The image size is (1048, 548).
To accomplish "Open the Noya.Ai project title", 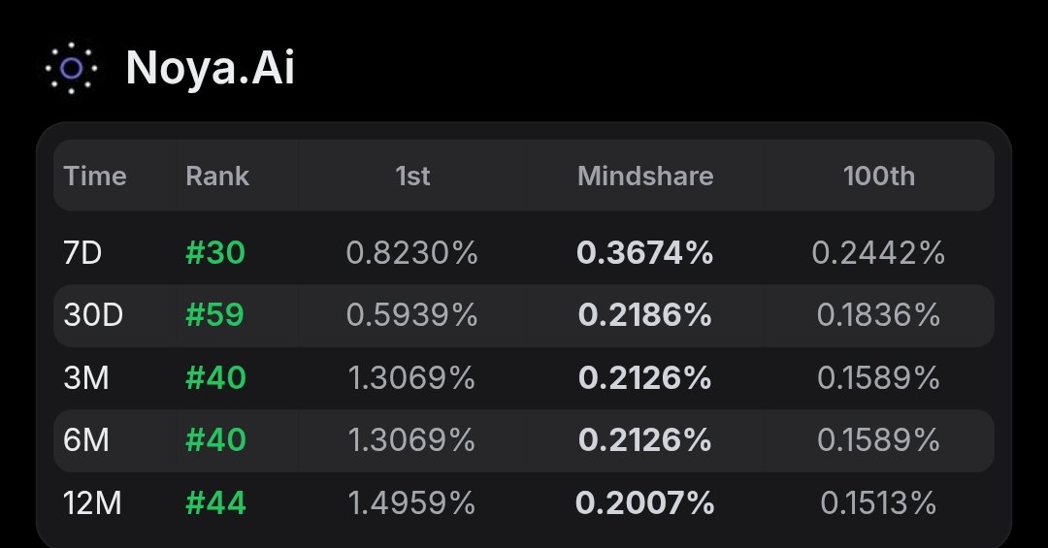I will [210, 68].
